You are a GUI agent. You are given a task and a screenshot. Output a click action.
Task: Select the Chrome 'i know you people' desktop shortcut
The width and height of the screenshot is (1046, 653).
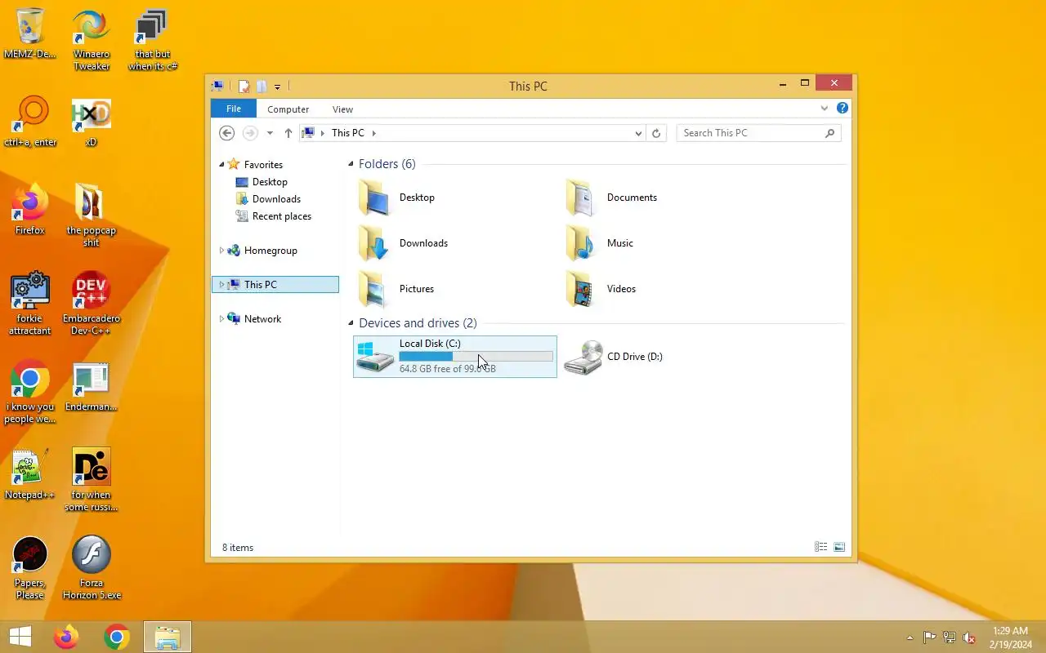point(30,391)
